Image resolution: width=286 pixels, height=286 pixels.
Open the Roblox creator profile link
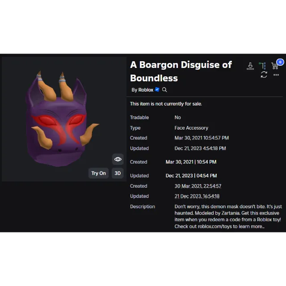point(146,90)
